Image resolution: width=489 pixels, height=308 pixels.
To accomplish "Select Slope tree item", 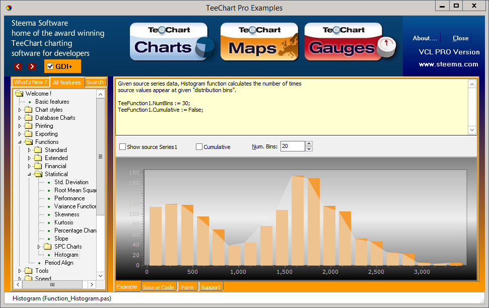I will 61,239.
